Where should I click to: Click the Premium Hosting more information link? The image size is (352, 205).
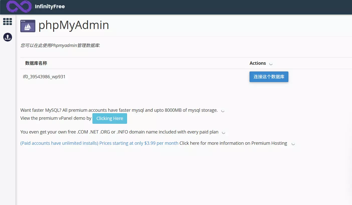[x=233, y=143]
